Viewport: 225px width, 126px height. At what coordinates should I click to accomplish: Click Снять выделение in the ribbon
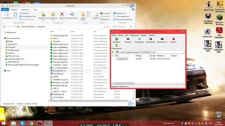point(121,16)
